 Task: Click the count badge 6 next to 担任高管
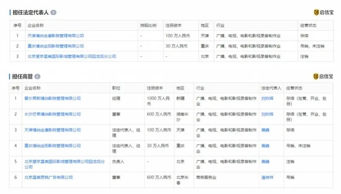pyautogui.click(x=38, y=77)
